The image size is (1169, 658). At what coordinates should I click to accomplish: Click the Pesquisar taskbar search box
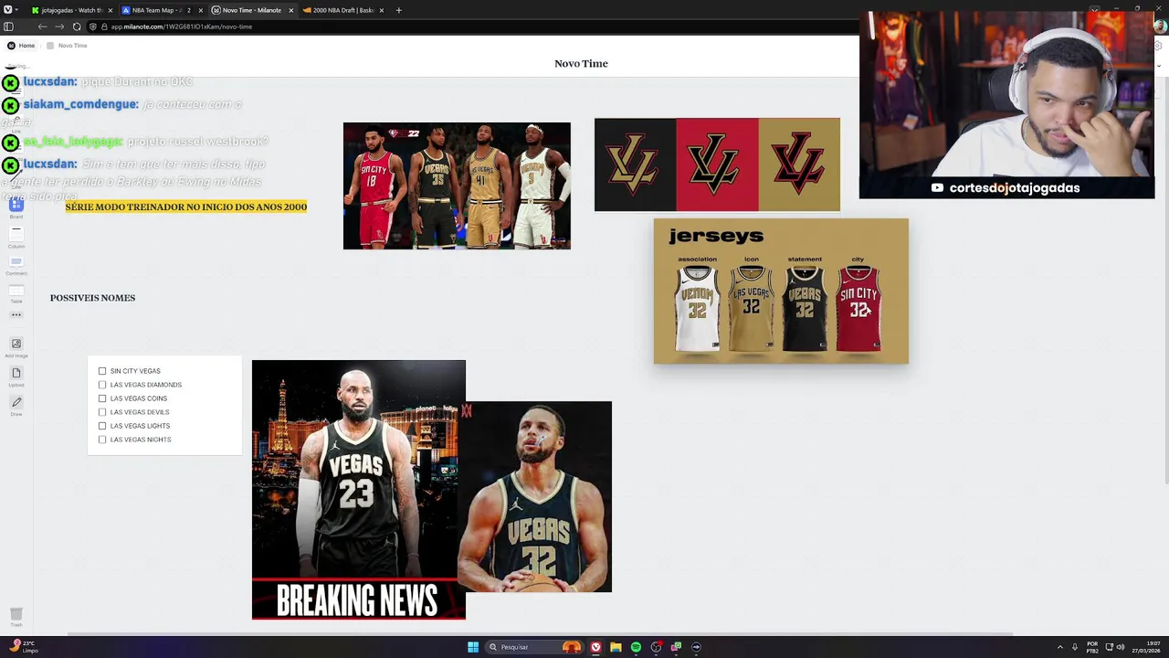point(532,647)
